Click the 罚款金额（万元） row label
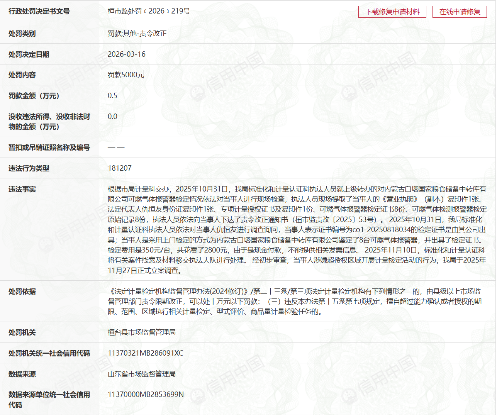Viewport: 497px width, 417px height. [34, 96]
